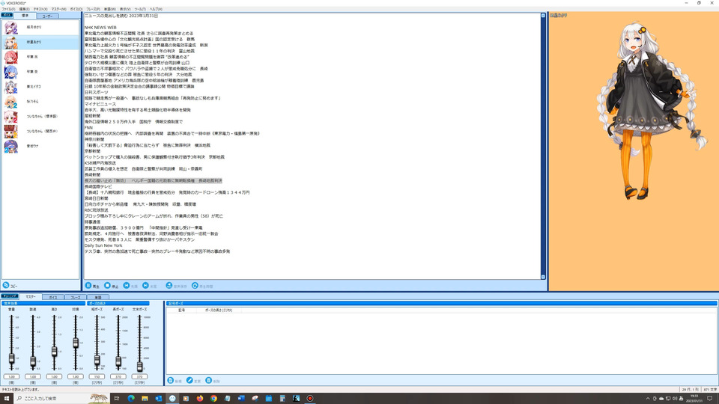Select the 紲星あかり voice avatar
Viewport: 719px width, 404px height.
pyautogui.click(x=11, y=42)
